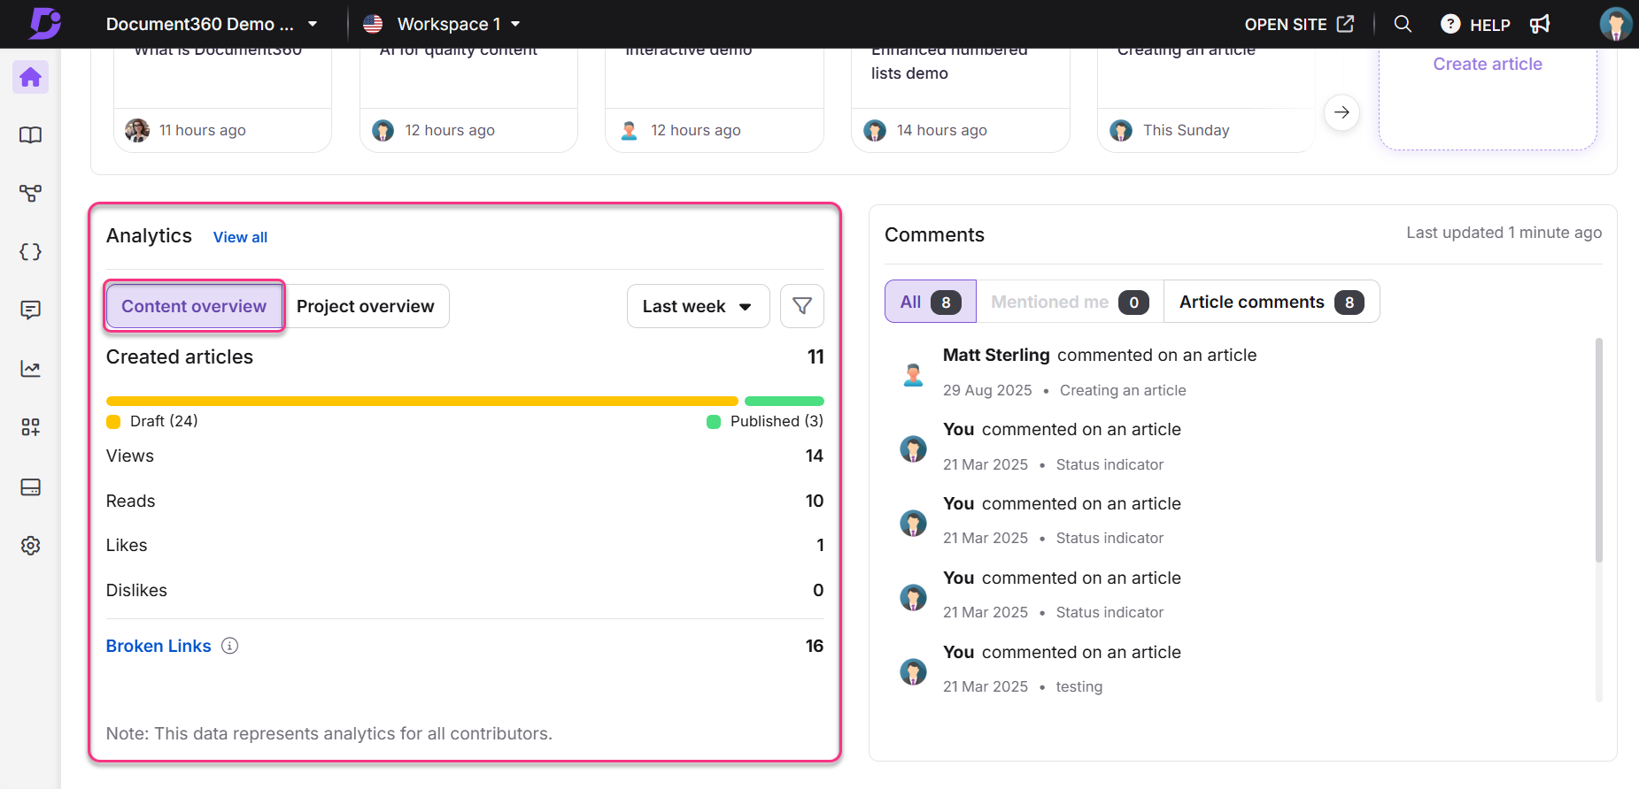
Task: Click the Reads value 10
Action: [815, 501]
